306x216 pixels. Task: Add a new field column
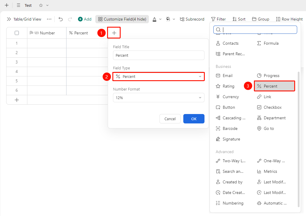(114, 33)
